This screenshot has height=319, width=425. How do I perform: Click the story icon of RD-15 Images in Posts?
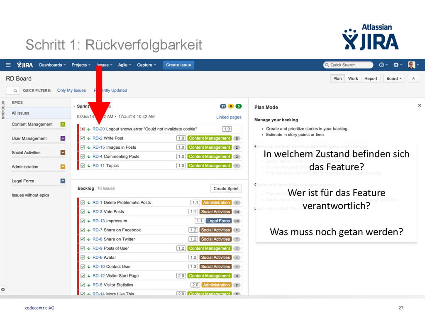tap(83, 147)
